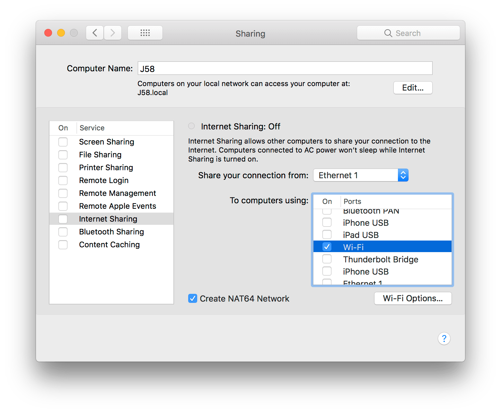Screen dimensions: 501x413
Task: Click the On header in services list
Action: (x=63, y=128)
